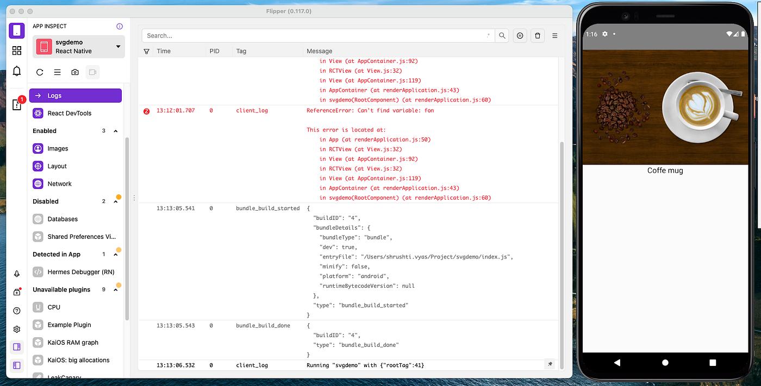Open the help question mark icon
The height and width of the screenshot is (386, 761).
17,311
